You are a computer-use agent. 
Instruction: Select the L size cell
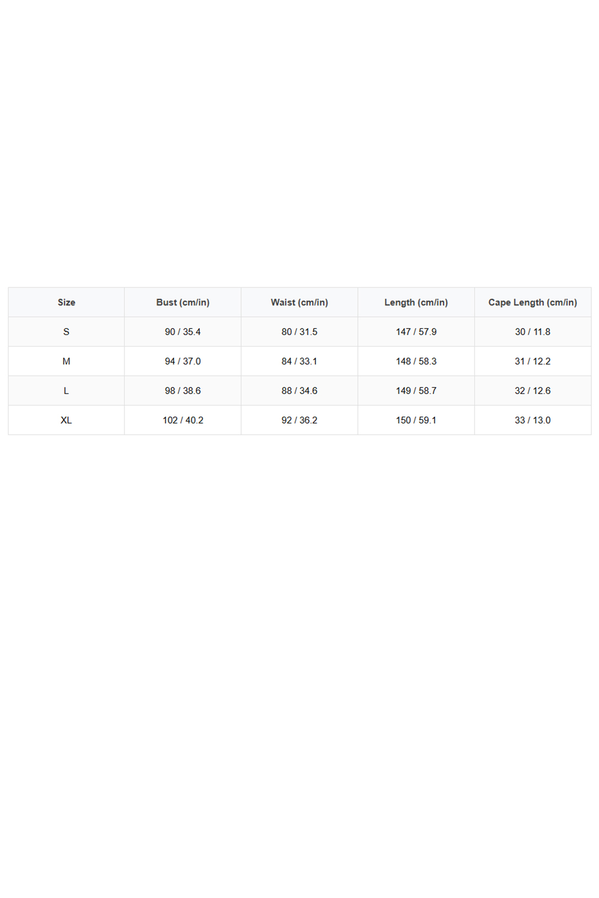66,391
